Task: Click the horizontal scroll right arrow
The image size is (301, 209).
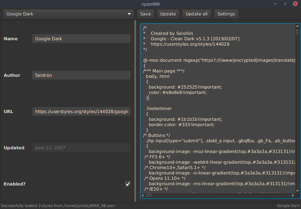Action: tap(293, 196)
